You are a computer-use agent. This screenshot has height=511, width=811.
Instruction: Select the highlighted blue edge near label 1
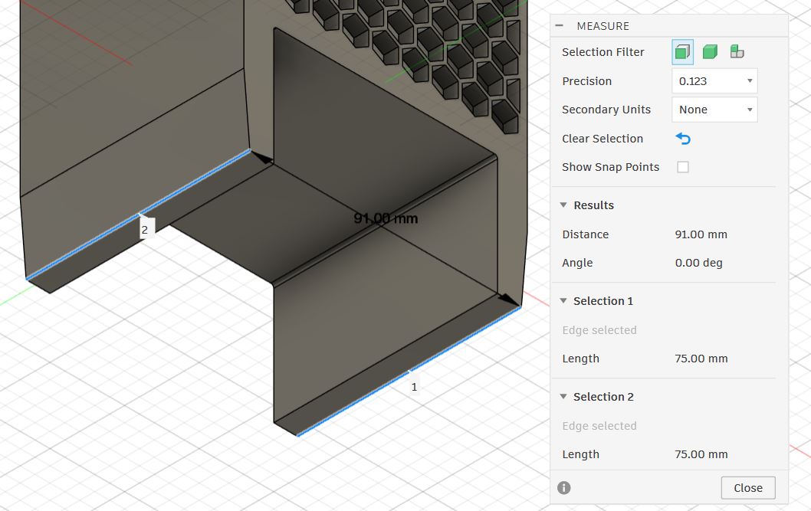(409, 372)
